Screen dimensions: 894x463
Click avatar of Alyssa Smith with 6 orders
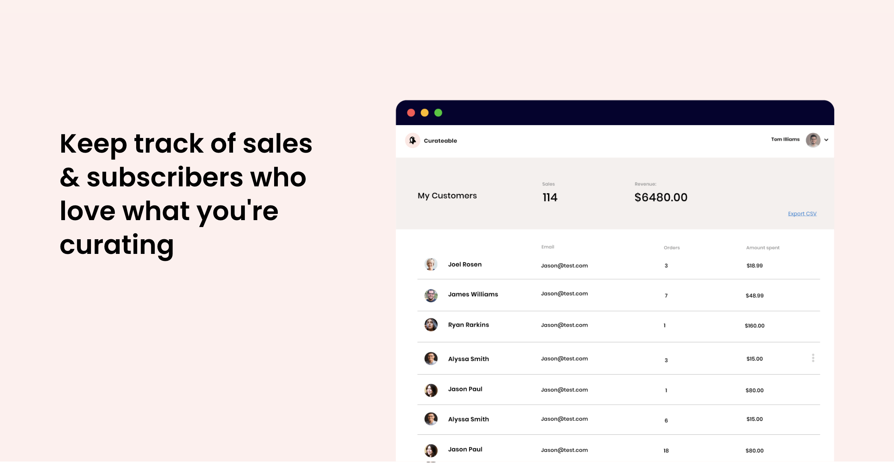point(431,419)
